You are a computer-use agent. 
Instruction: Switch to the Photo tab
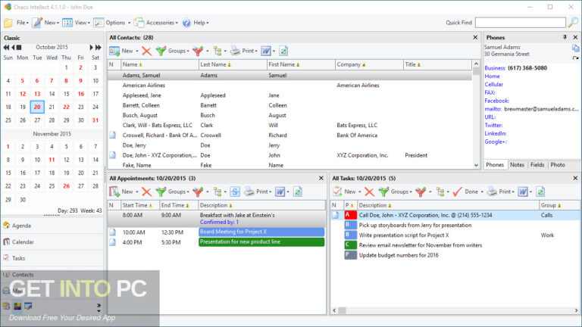(558, 165)
